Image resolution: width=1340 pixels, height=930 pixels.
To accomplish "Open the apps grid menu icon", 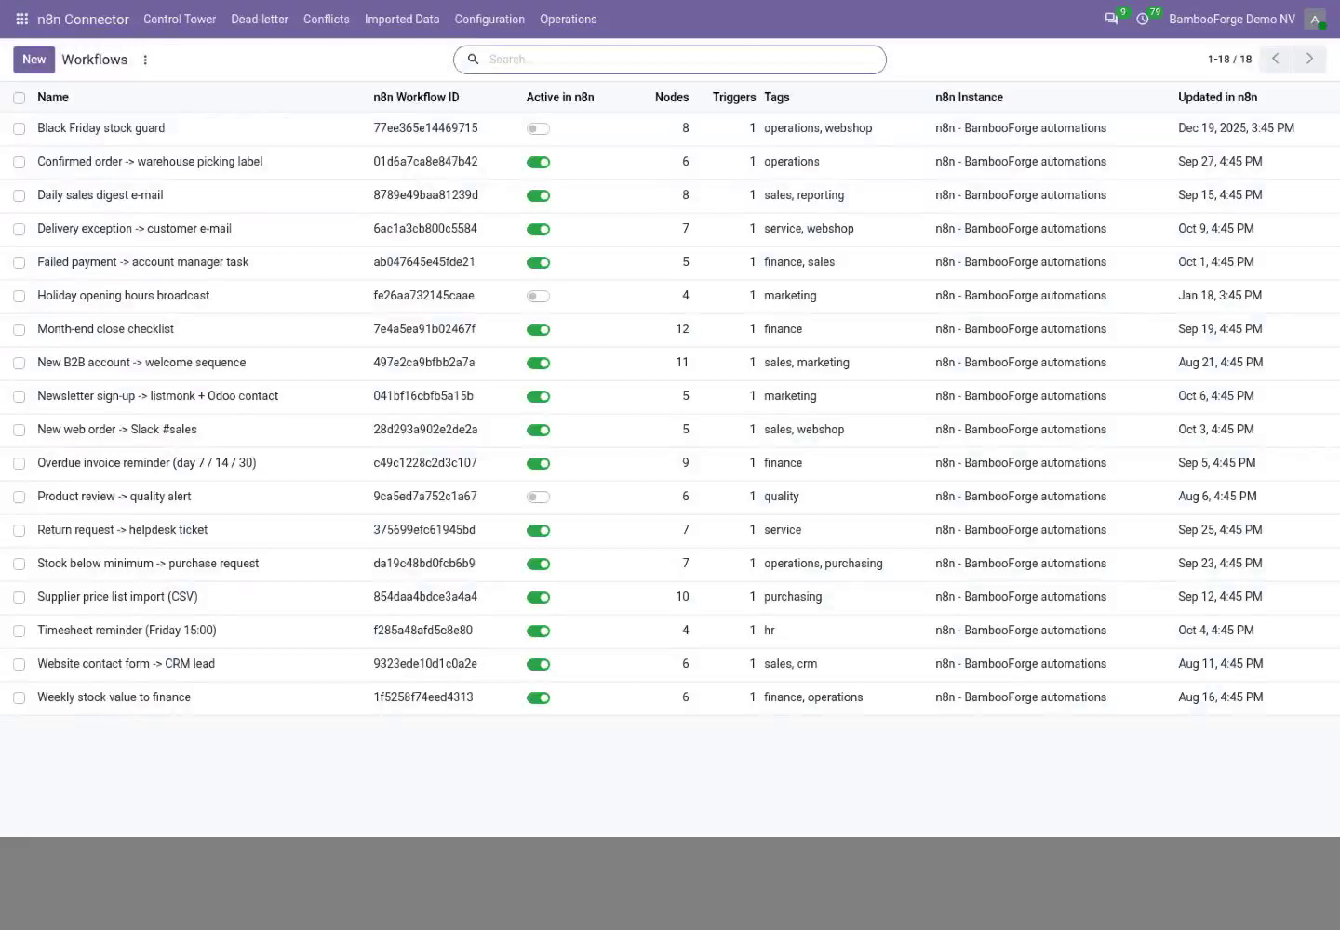I will click(x=21, y=19).
